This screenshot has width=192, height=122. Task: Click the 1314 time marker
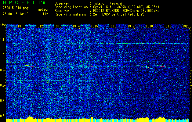(x=76, y=26)
